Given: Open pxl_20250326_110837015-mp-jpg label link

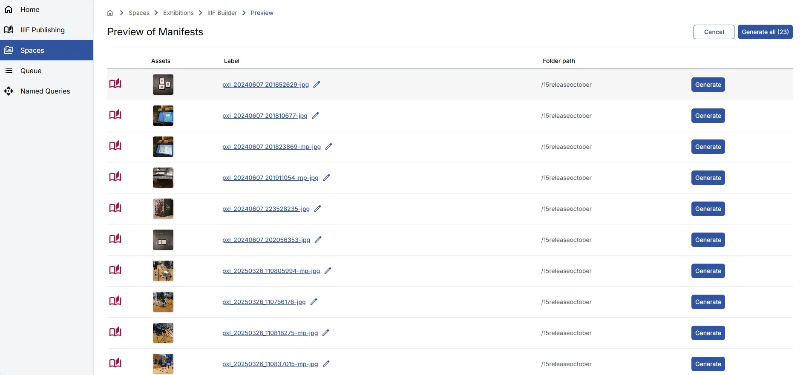Looking at the screenshot, I should point(270,364).
